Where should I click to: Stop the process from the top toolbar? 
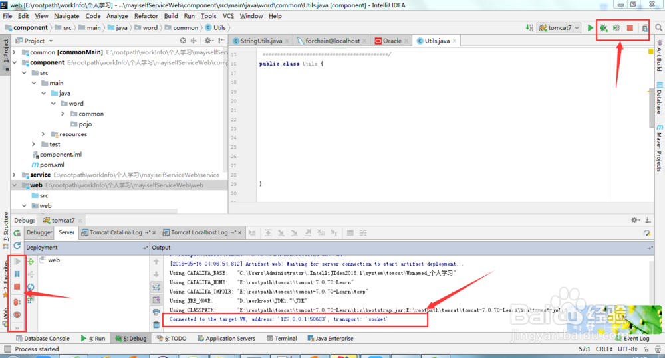(630, 28)
